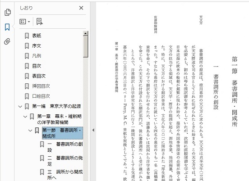This screenshot has height=181, width=249.
Task: Open the page thumbnails panel icon
Action: tap(8, 12)
